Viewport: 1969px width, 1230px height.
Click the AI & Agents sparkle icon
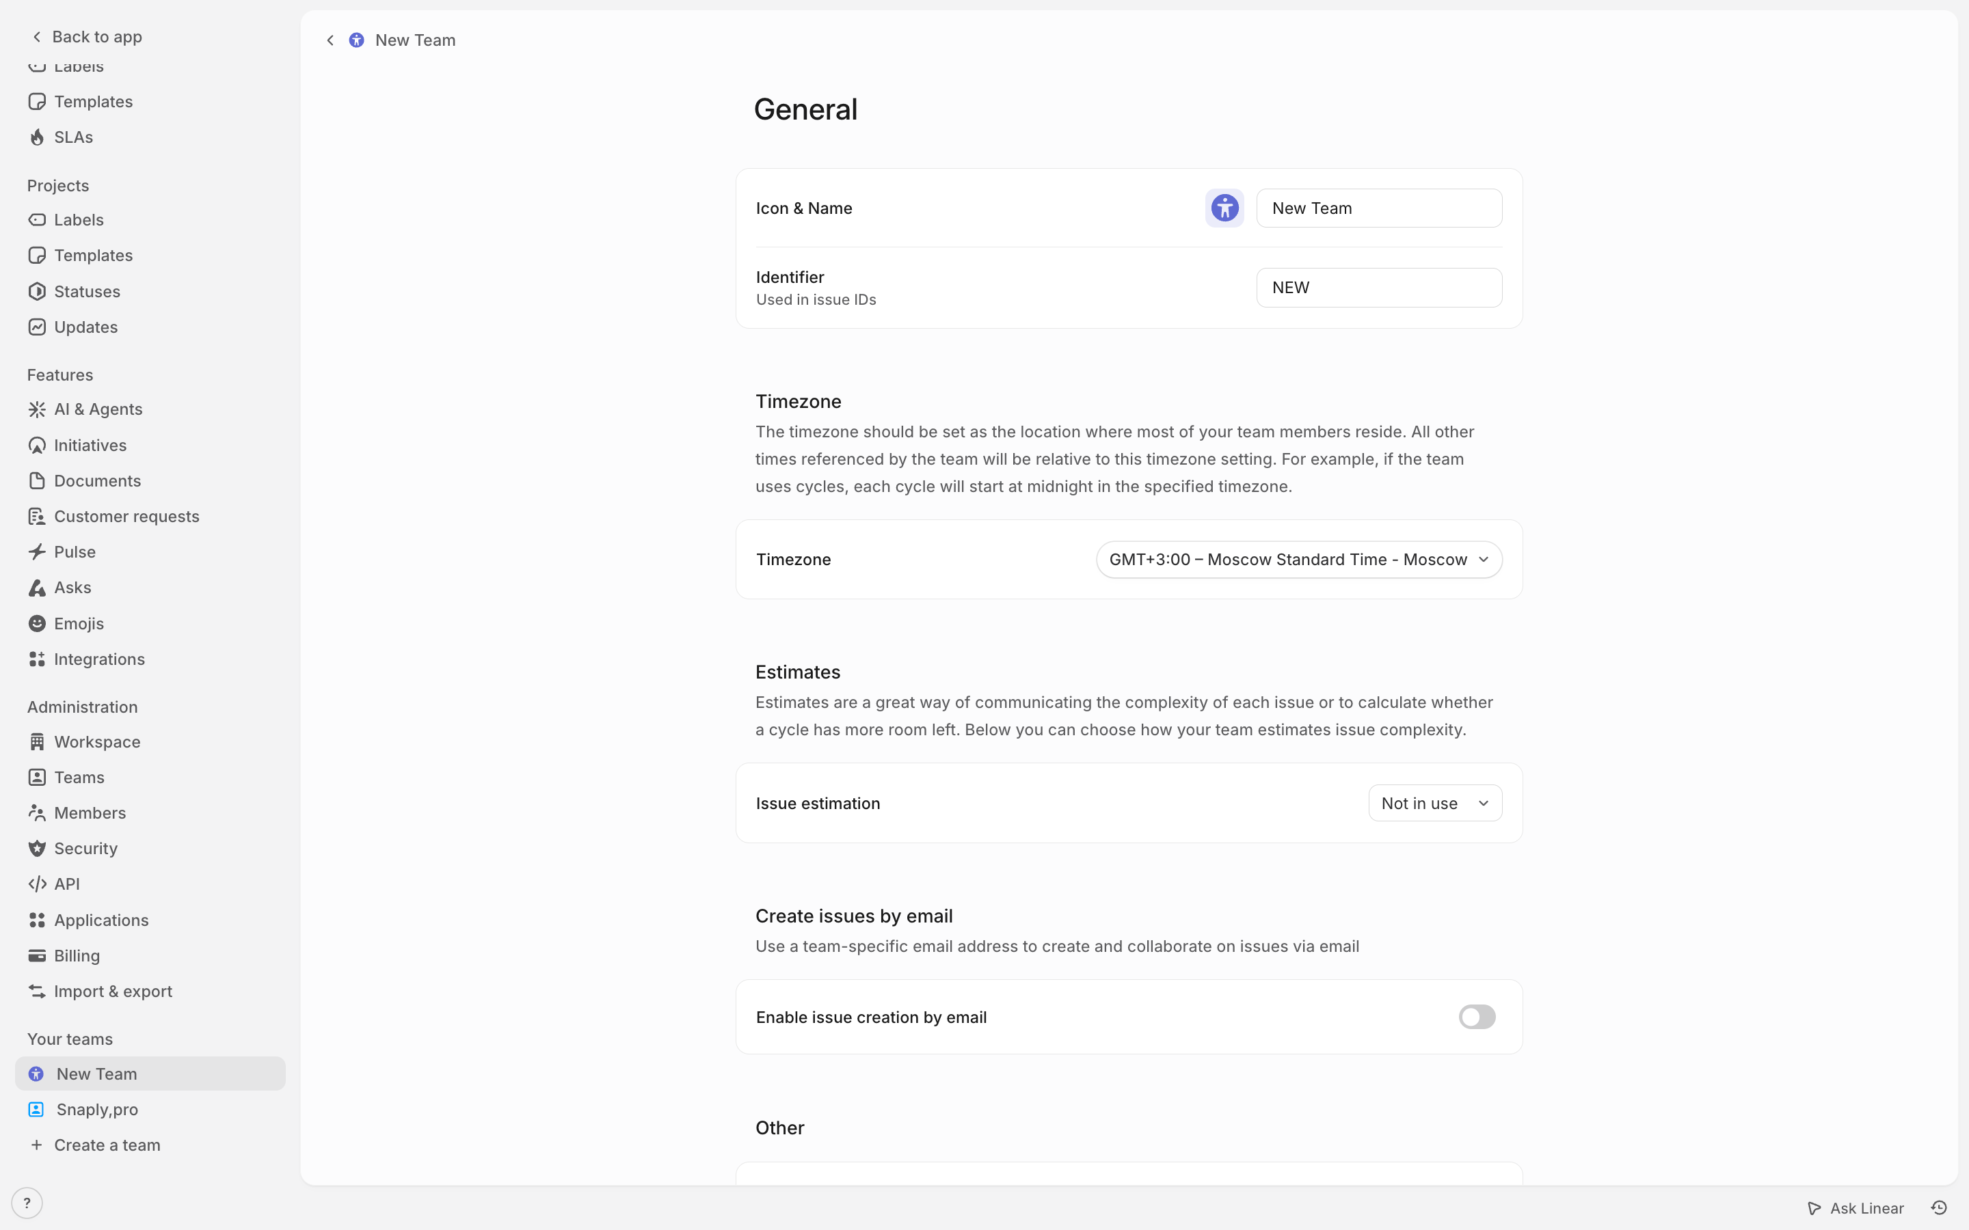(x=37, y=409)
